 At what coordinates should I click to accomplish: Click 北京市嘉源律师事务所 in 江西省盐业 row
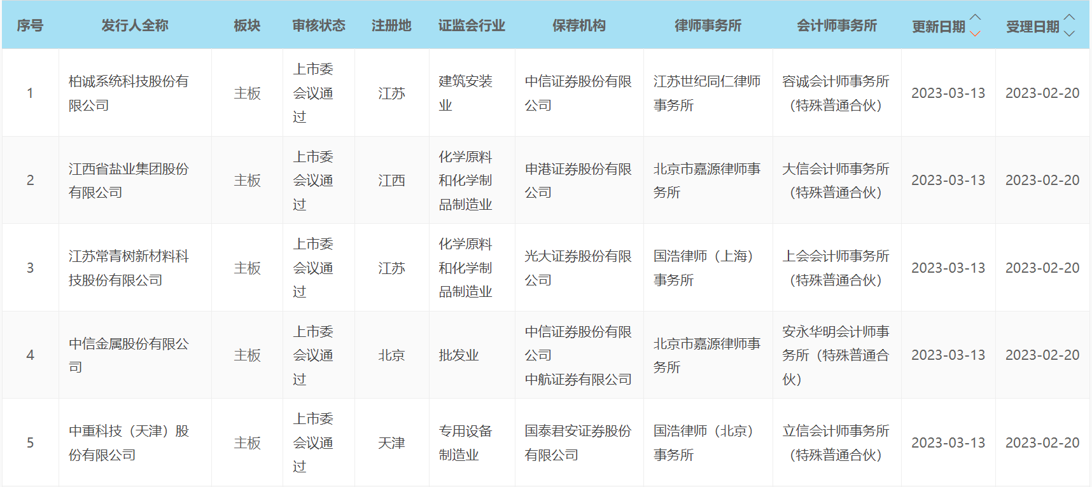pyautogui.click(x=707, y=181)
